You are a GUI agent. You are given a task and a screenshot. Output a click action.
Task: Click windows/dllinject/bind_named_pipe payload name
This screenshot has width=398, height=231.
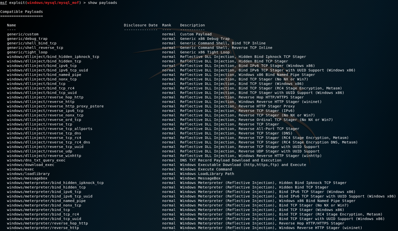click(44, 75)
